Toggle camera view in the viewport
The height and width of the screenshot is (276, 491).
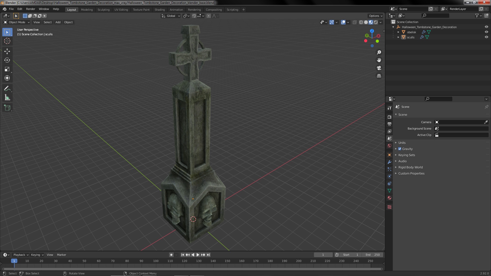[379, 68]
